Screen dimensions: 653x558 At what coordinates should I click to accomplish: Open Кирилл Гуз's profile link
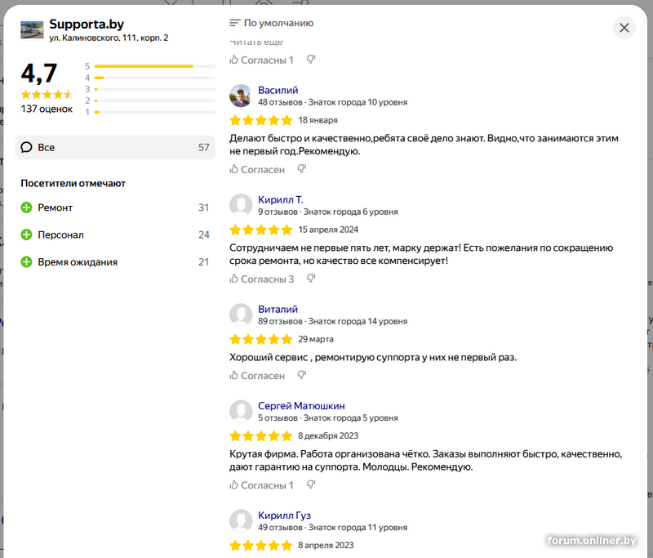tap(284, 516)
